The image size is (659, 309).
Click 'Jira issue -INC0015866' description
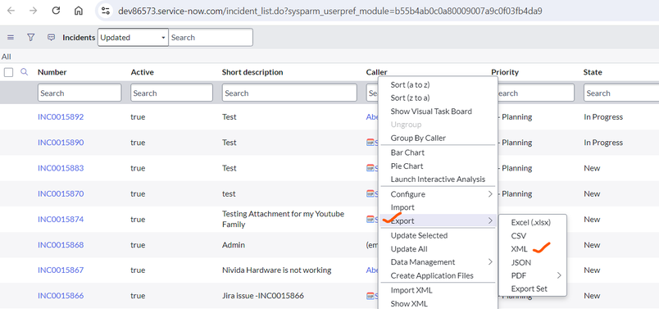[262, 296]
